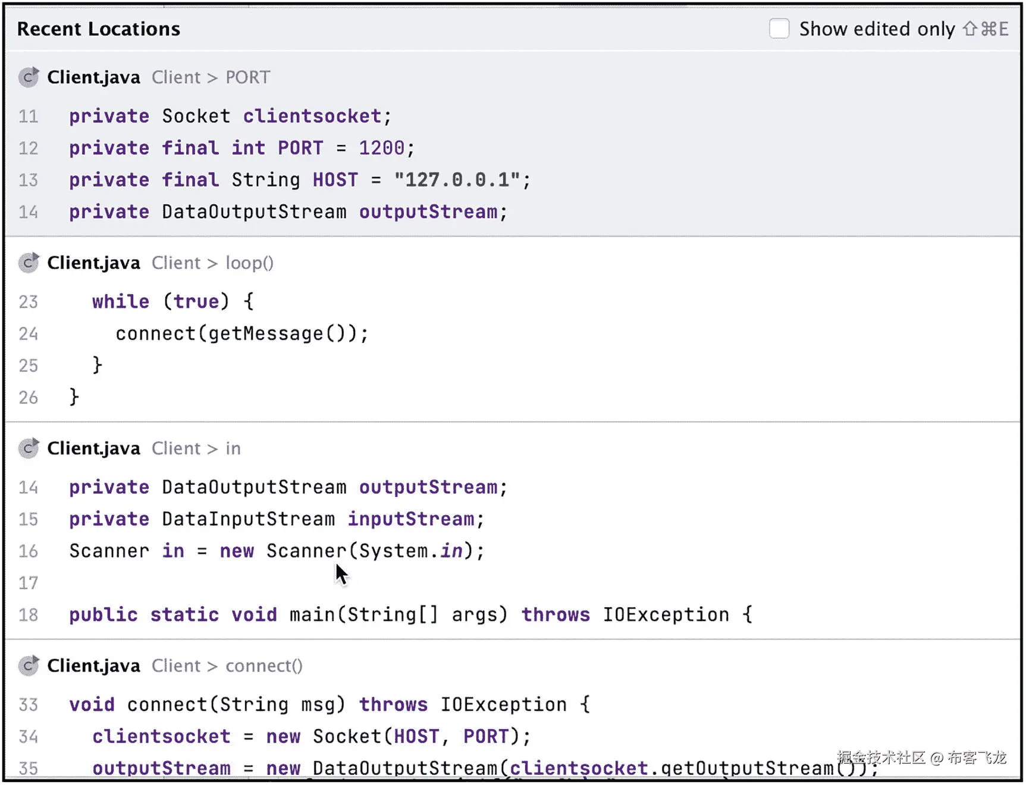The height and width of the screenshot is (785, 1026).
Task: Click line number 12
Action: [28, 149]
